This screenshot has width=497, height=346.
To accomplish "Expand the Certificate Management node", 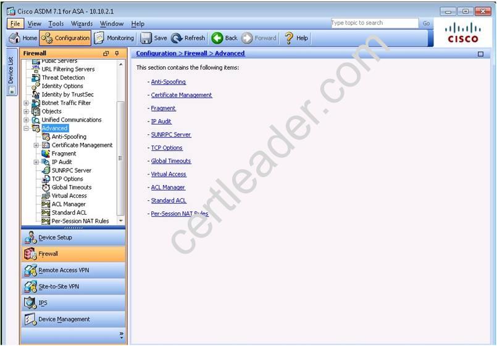I will pos(36,145).
